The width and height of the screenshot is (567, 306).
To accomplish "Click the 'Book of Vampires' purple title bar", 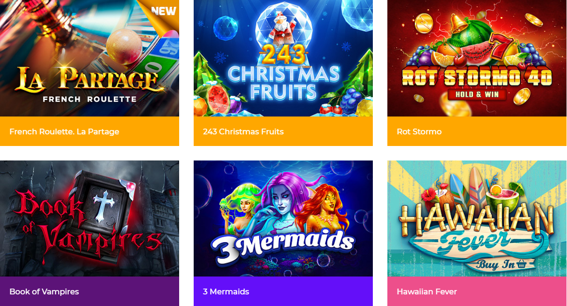I will pyautogui.click(x=89, y=291).
